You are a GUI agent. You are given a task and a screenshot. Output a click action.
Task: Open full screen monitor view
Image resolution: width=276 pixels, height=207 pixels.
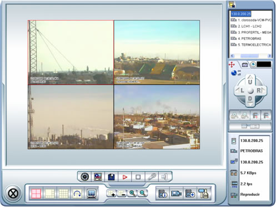coord(92,194)
